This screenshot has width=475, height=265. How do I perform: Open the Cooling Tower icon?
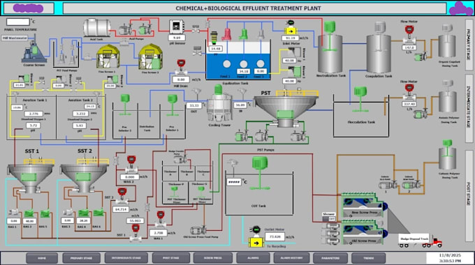219,104
